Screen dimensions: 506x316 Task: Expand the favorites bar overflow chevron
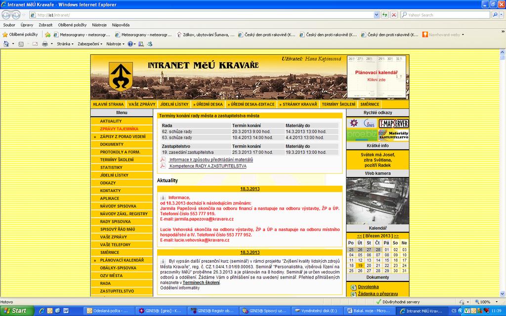[x=503, y=32]
